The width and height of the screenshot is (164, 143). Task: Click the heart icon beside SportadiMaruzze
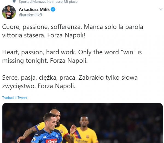coord(14,2)
